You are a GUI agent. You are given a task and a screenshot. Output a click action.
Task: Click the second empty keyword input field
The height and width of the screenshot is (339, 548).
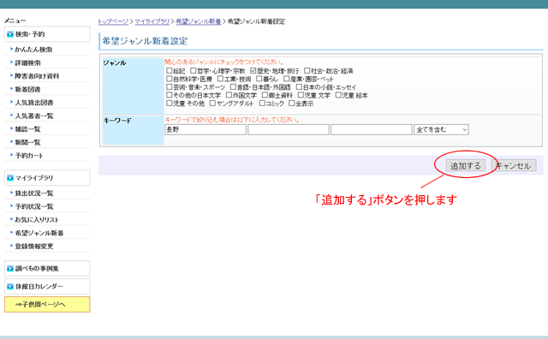pos(289,129)
